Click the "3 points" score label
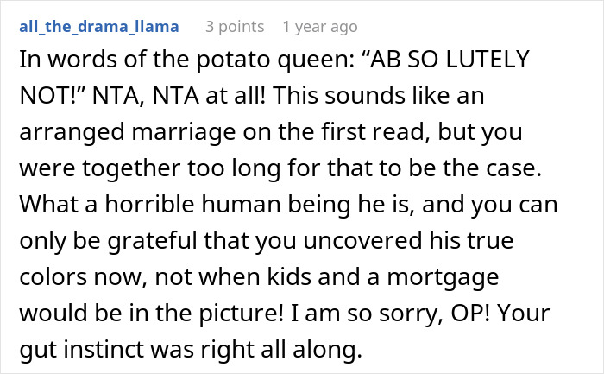This screenshot has height=374, width=604. [235, 26]
